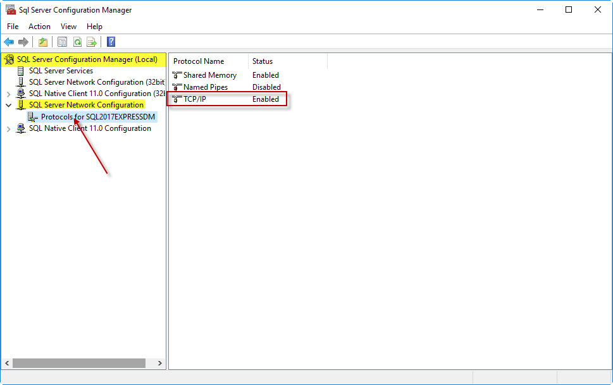Click the TCP/IP protocol icon
This screenshot has width=613, height=385.
tap(177, 99)
